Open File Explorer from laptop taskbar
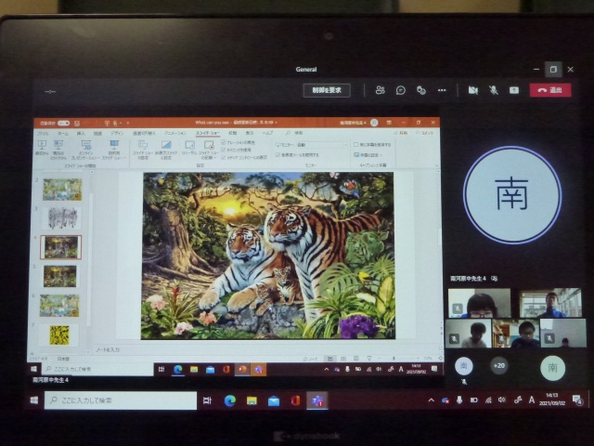 coord(252,400)
